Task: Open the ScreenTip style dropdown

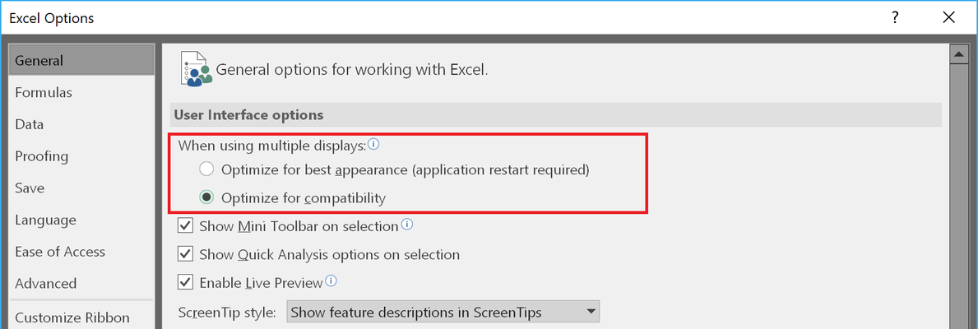Action: pos(443,312)
